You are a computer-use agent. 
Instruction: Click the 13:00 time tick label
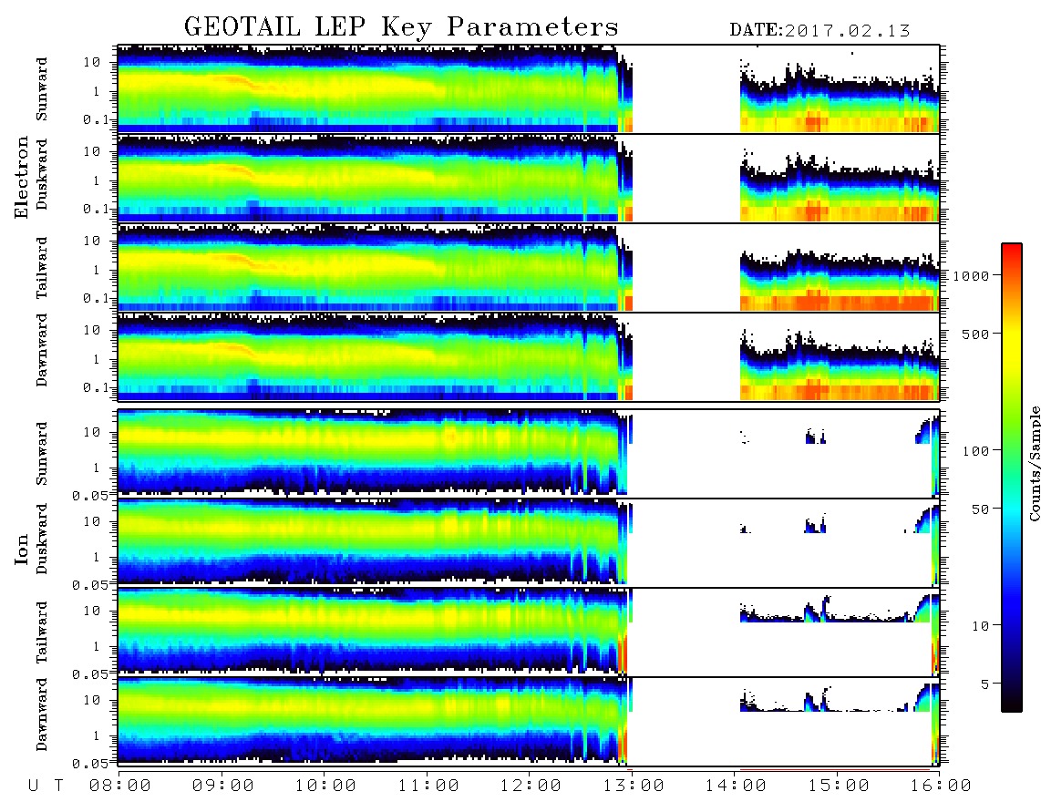634,786
